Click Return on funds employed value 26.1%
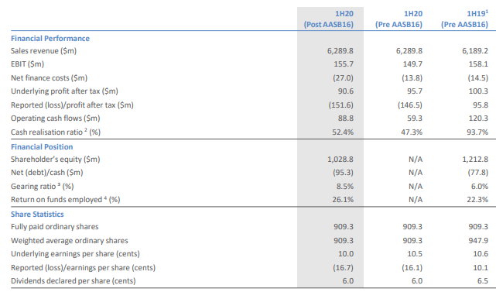The image size is (496, 292). click(343, 200)
